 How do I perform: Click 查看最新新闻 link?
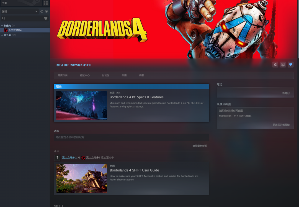[200, 146]
